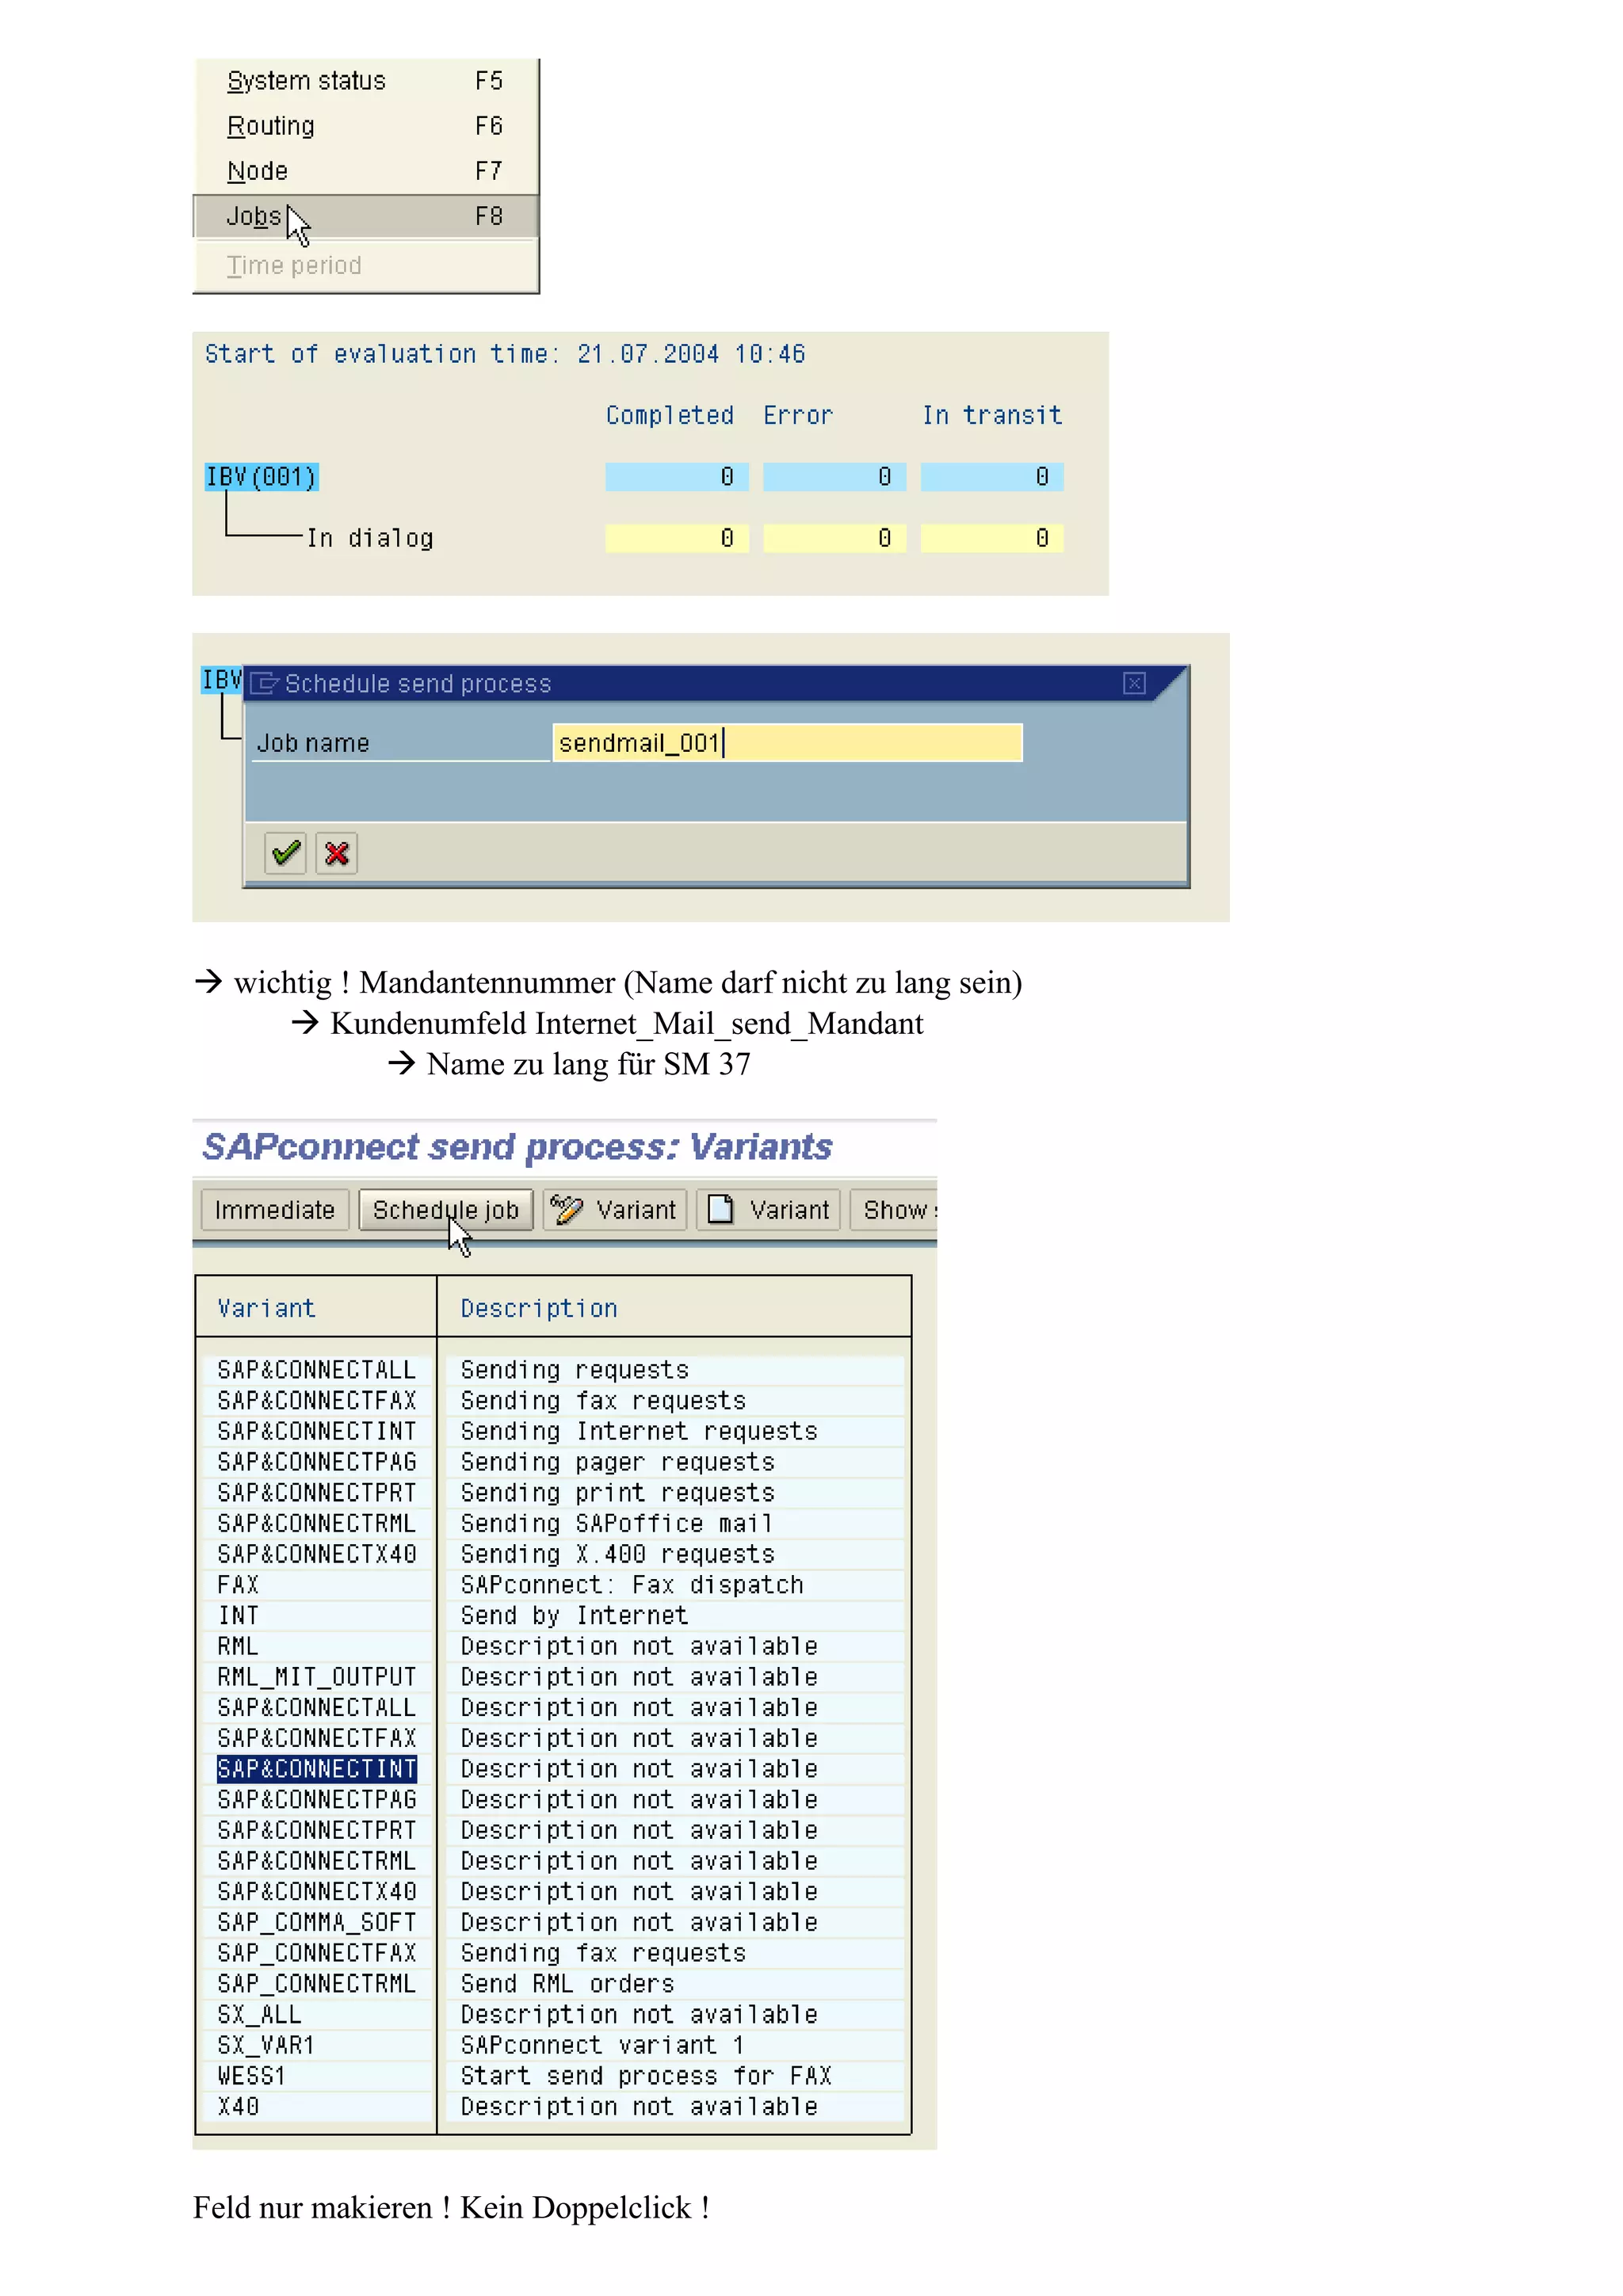The image size is (1623, 2296).
Task: Click the Completed column header
Action: pos(670,415)
